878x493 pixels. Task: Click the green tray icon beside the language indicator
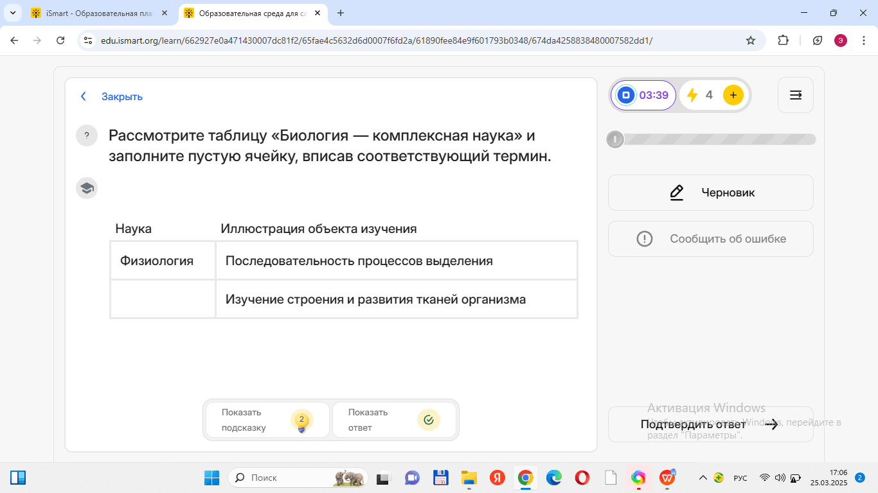point(719,478)
